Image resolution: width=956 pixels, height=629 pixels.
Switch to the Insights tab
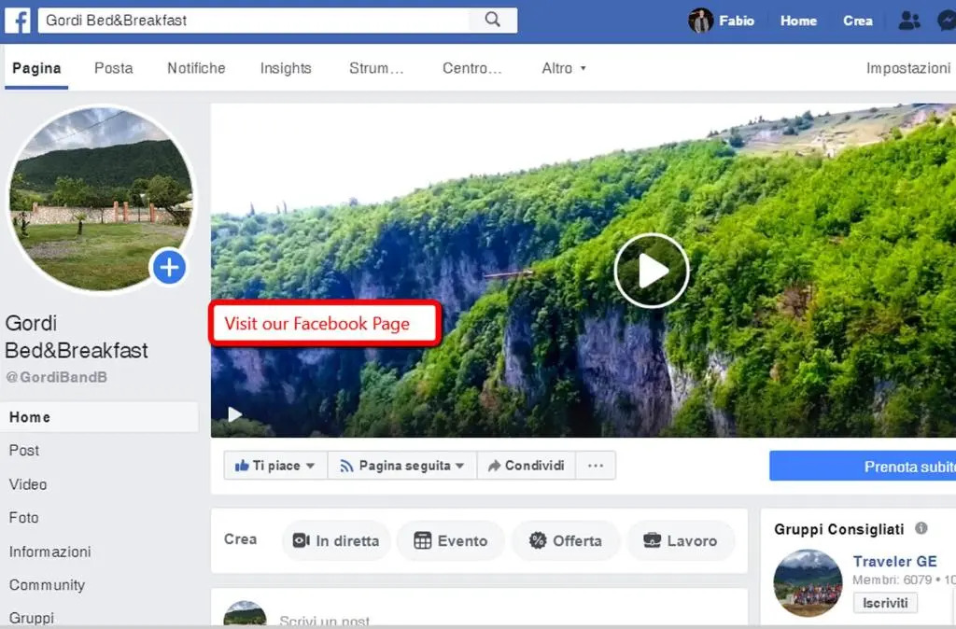[286, 68]
